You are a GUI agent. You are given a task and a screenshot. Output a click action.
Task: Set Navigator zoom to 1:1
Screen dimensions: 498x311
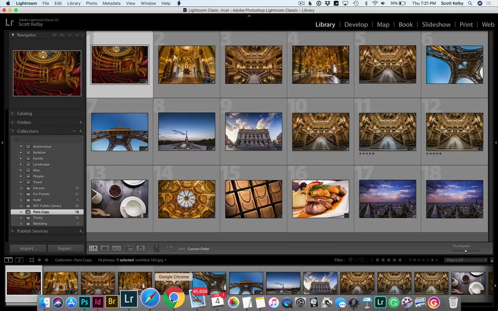coord(70,35)
